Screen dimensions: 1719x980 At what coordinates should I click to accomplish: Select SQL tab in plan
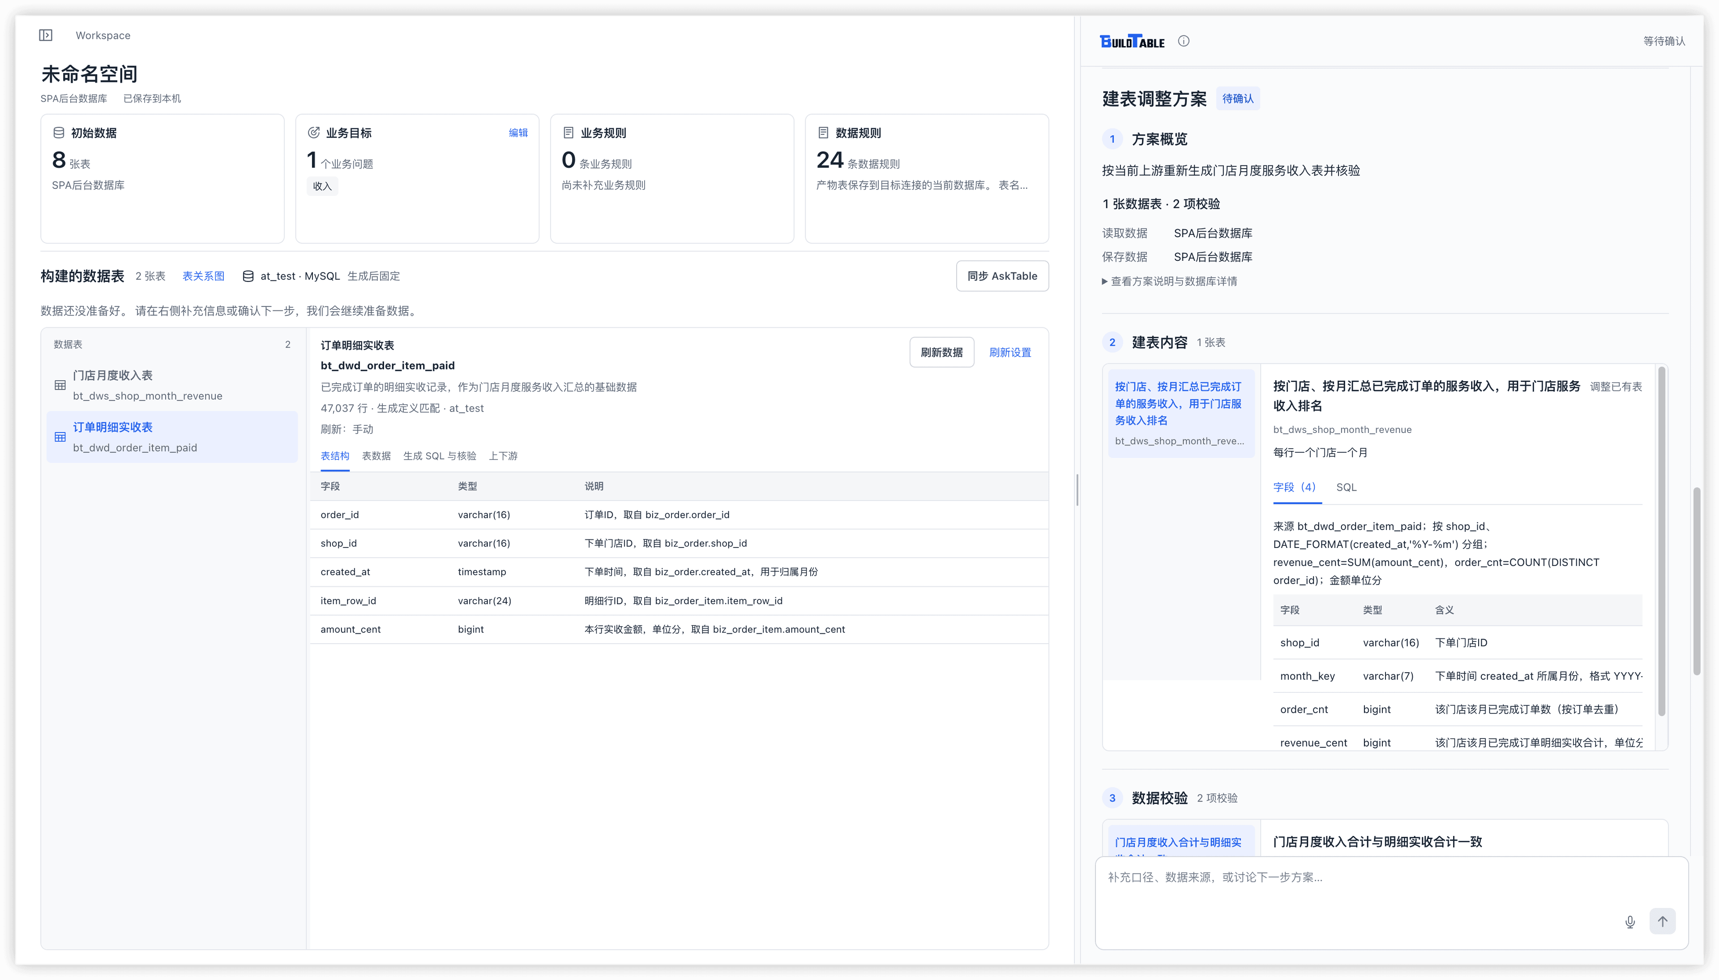click(1346, 487)
